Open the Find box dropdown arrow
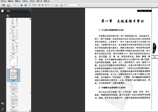This screenshot has width=158, height=112. pos(79,5)
